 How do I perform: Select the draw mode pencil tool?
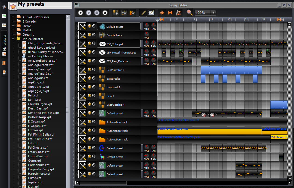pyautogui.click(x=143, y=12)
